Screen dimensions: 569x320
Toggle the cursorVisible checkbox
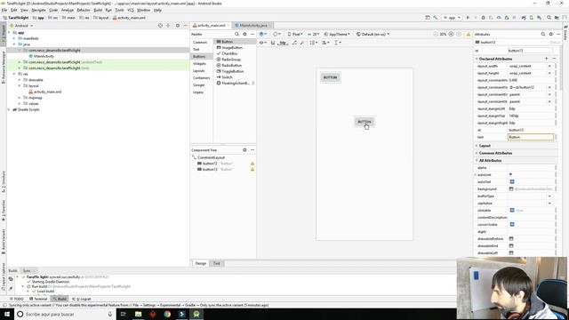click(512, 225)
